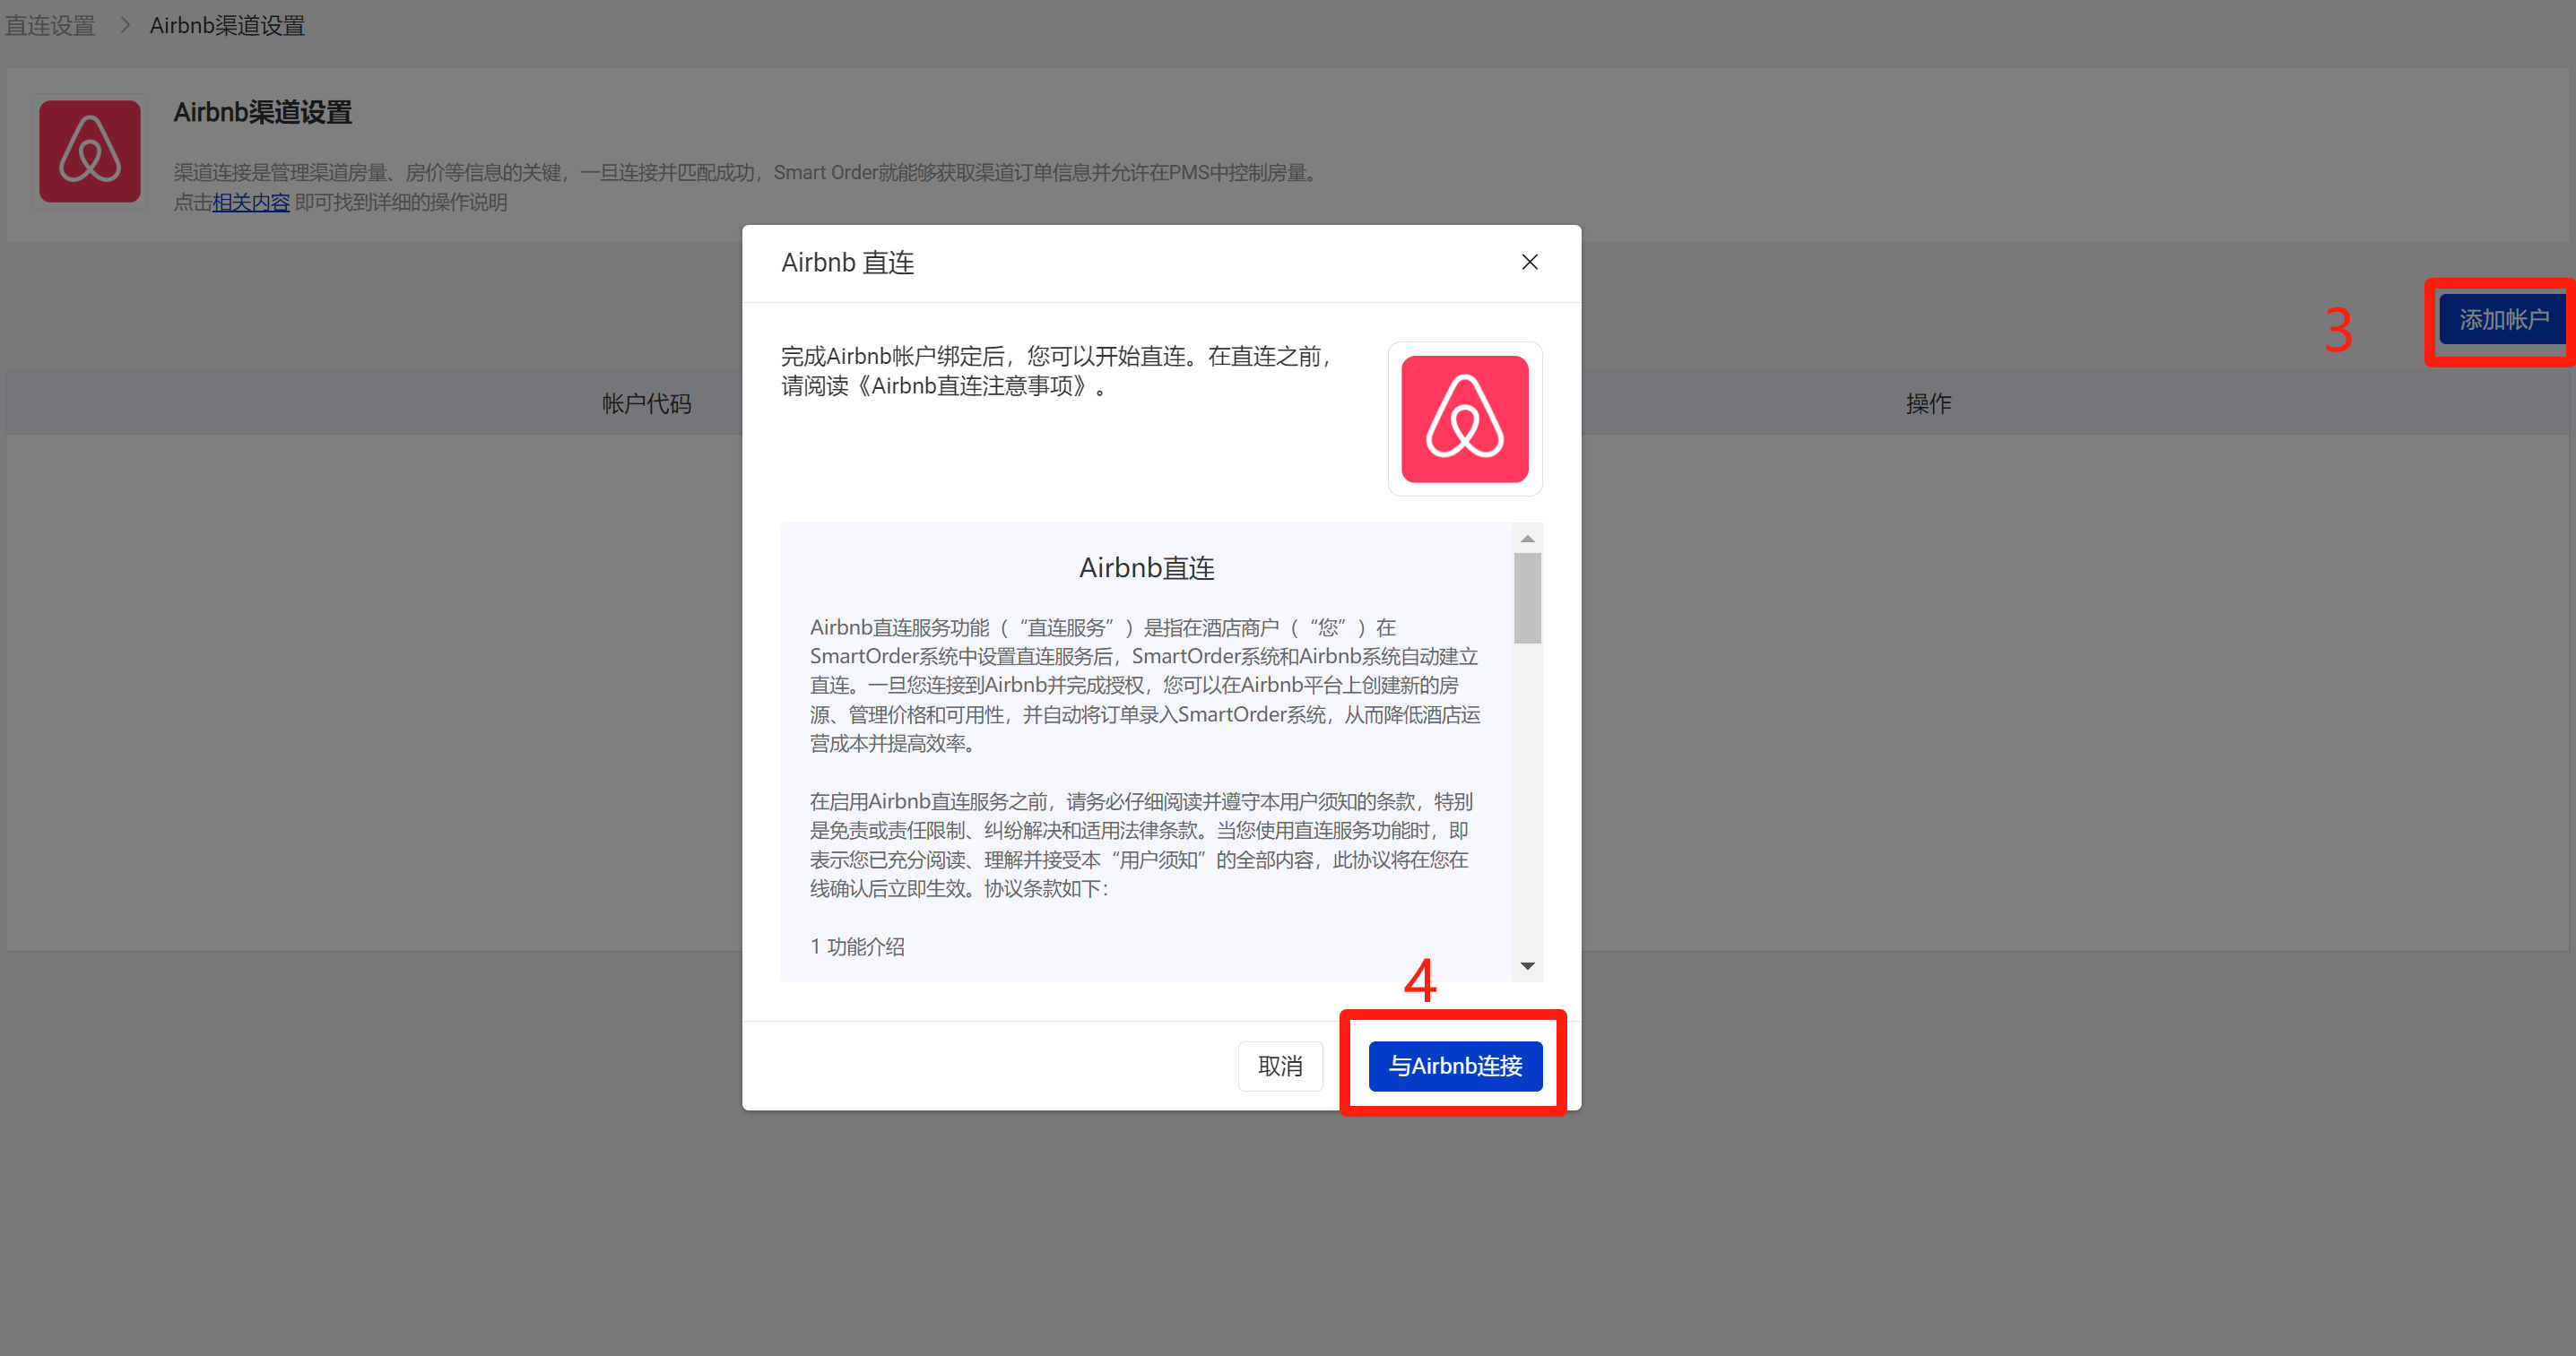This screenshot has width=2576, height=1356.
Task: Click the 1 功能介绍 section text
Action: [x=857, y=946]
